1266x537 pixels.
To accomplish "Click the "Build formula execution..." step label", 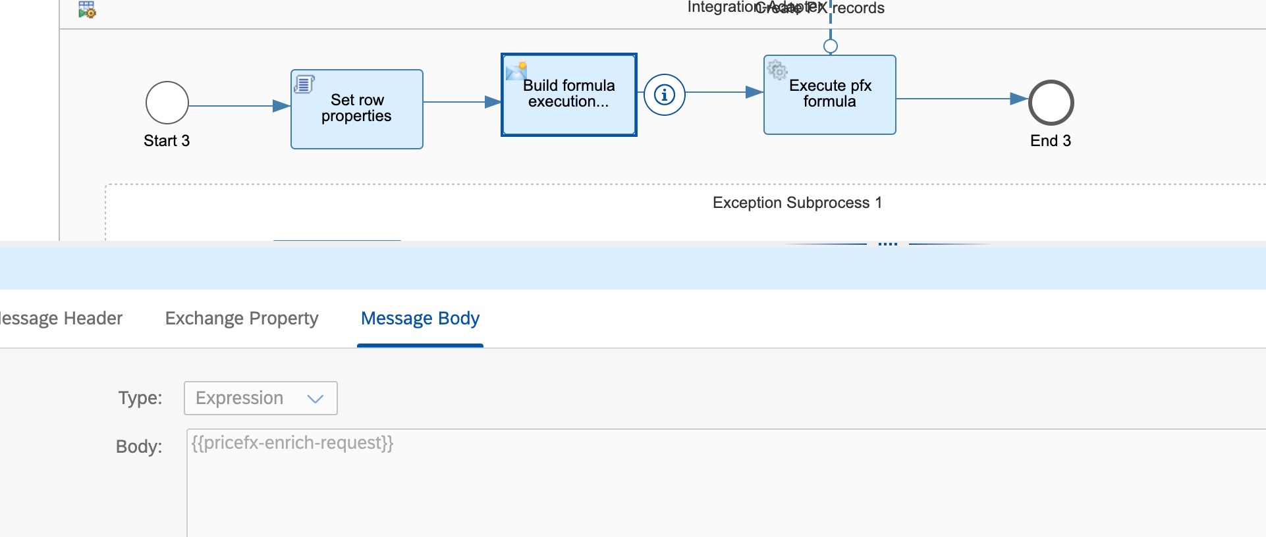I will pos(568,93).
